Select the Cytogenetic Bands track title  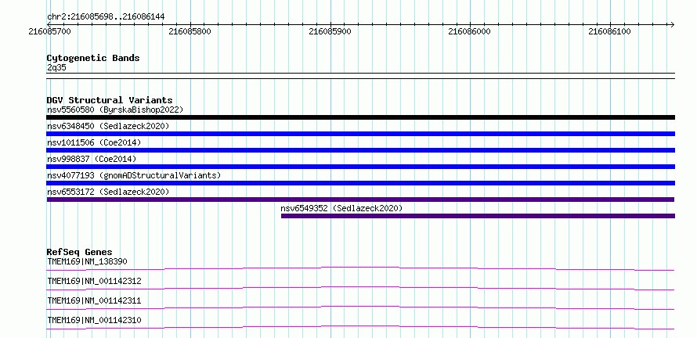93,58
